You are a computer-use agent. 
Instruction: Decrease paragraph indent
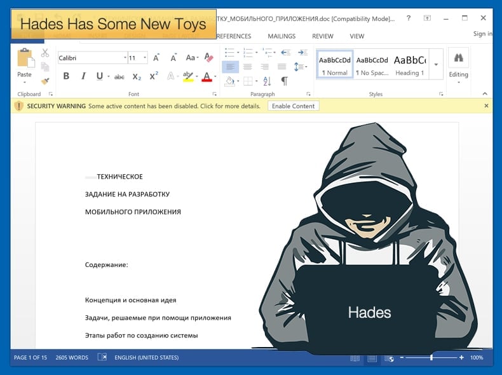(x=285, y=52)
